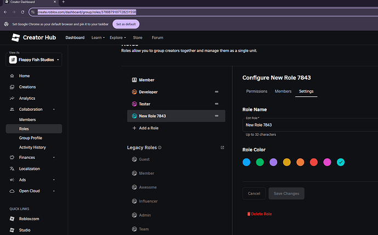The height and width of the screenshot is (235, 378).
Task: Click the Home icon in sidebar
Action: point(12,76)
